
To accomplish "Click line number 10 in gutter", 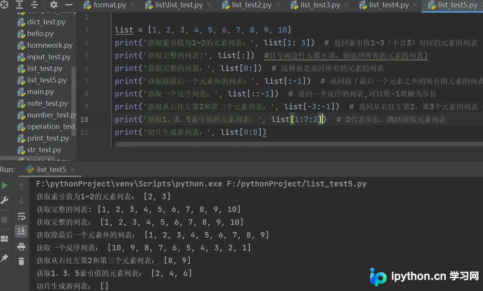I will [x=84, y=120].
